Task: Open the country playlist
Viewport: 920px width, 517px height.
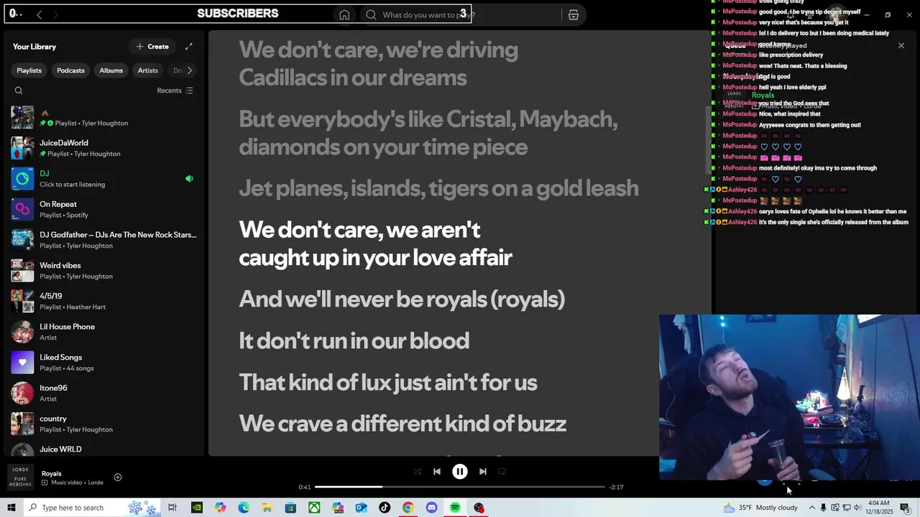Action: click(x=104, y=424)
